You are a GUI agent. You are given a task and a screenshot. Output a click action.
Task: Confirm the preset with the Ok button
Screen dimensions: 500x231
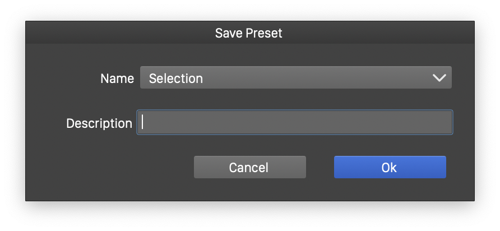click(390, 167)
